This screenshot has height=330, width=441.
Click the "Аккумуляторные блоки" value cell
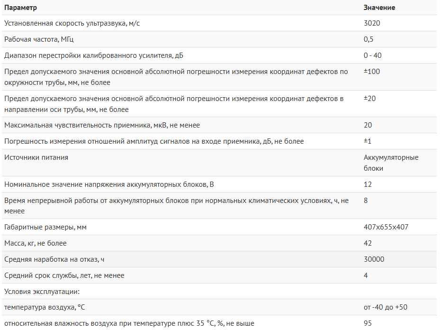click(391, 163)
